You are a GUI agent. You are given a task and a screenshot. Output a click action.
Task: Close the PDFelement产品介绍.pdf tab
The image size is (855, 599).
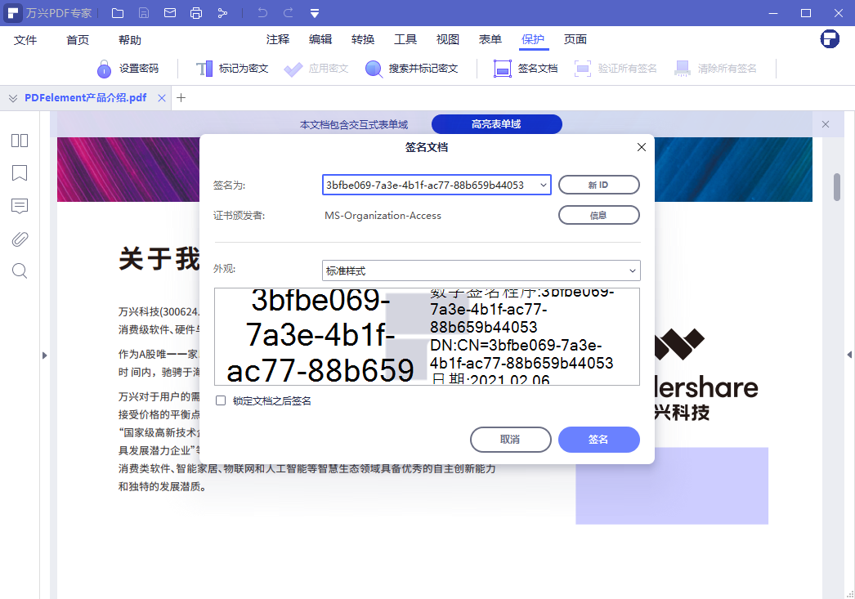click(161, 98)
